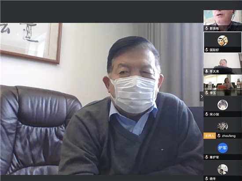Click muted mic icon beside zhoufeng
The height and width of the screenshot is (181, 242).
pyautogui.click(x=219, y=136)
